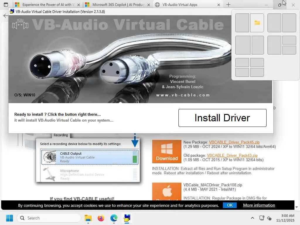
Task: Go back with browser back arrow
Action: (6, 16)
